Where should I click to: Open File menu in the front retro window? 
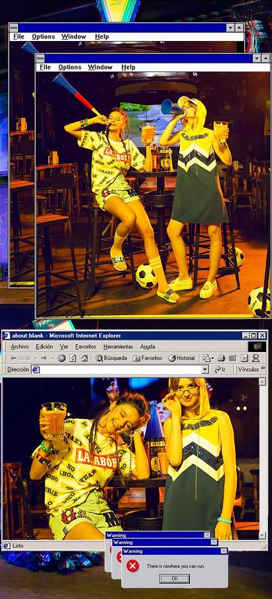tap(45, 68)
